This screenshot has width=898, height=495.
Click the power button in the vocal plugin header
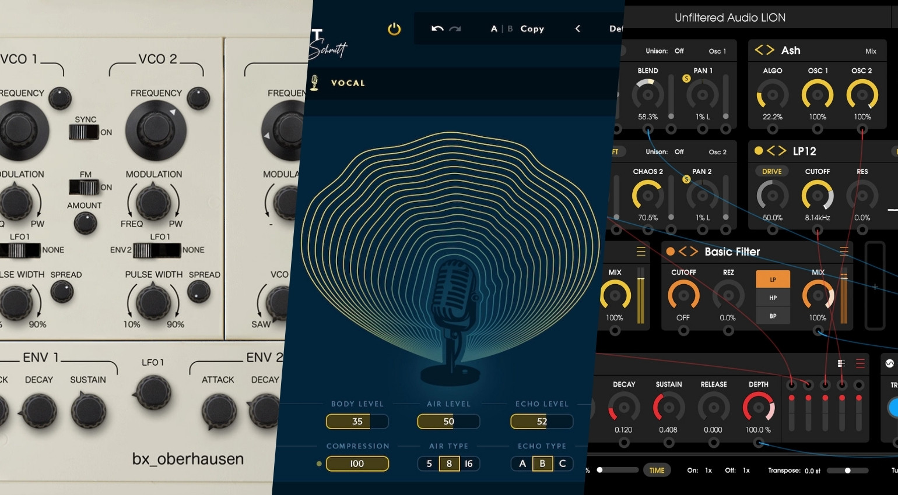(x=394, y=29)
